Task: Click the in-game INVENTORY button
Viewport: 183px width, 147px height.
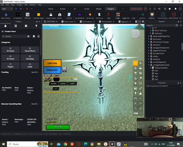Action: 52,70
